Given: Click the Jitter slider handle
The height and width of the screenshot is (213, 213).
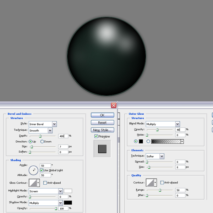Looking at the screenshot, I should [147, 196].
